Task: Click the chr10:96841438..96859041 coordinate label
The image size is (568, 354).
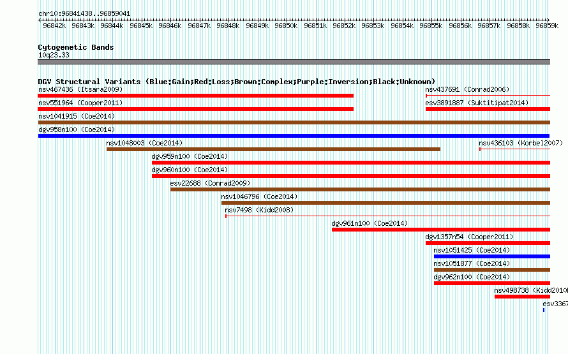Action: click(x=84, y=13)
